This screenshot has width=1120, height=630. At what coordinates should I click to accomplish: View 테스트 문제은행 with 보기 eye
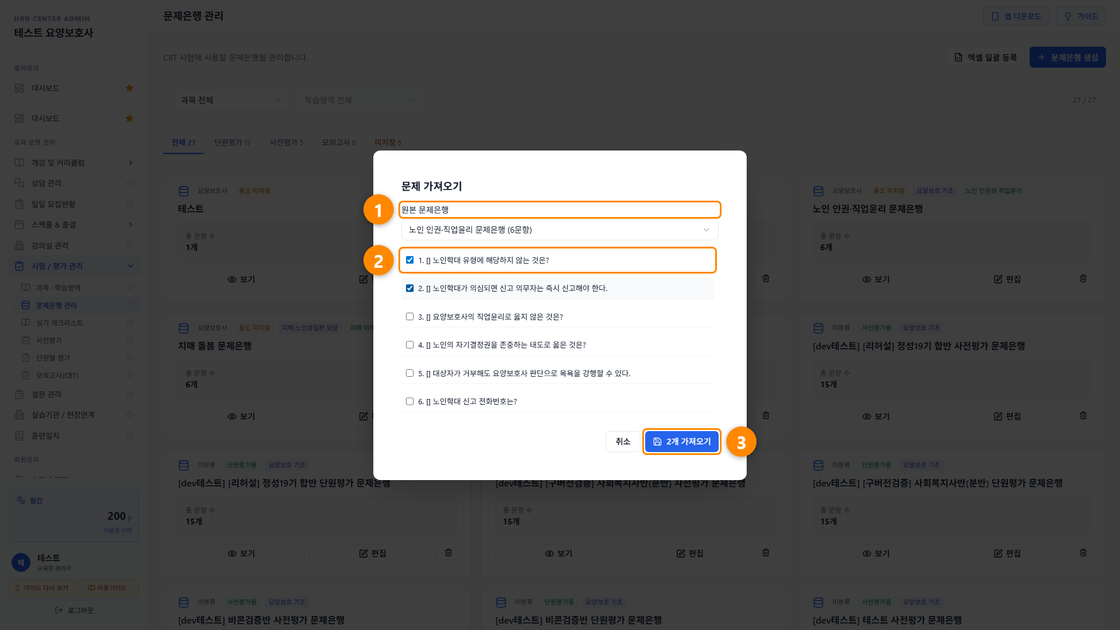tap(241, 279)
